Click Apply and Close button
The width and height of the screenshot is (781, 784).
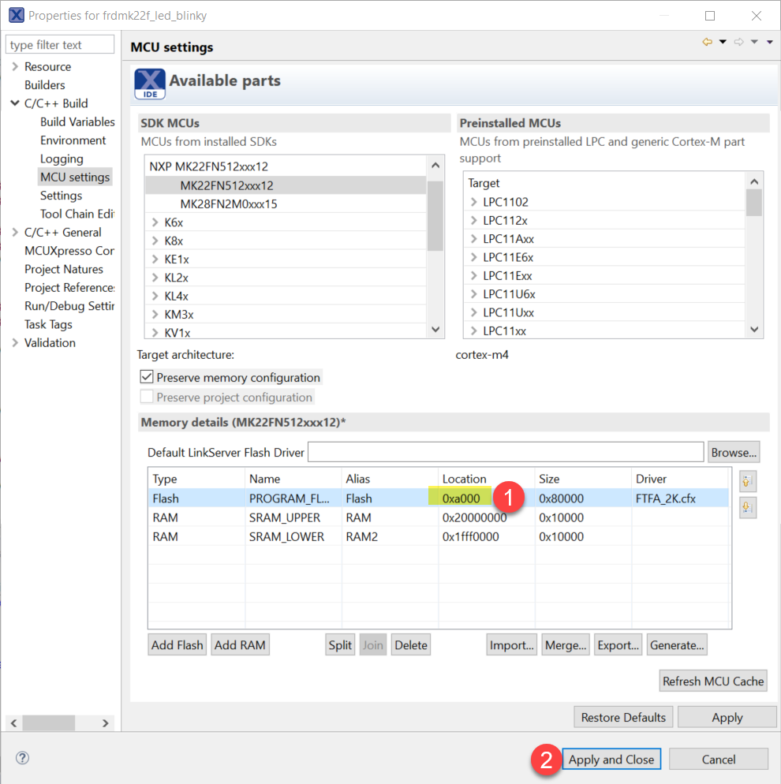click(x=611, y=759)
